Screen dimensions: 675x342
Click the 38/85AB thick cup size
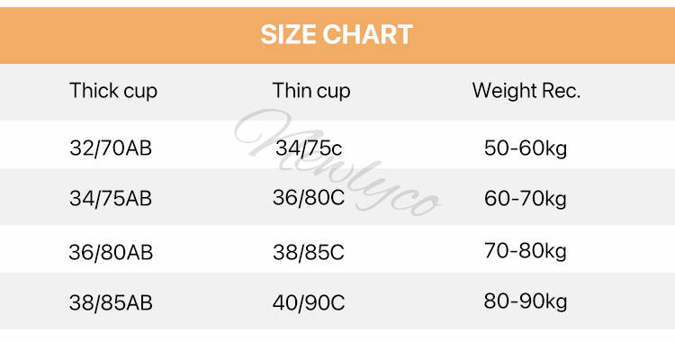tap(111, 302)
